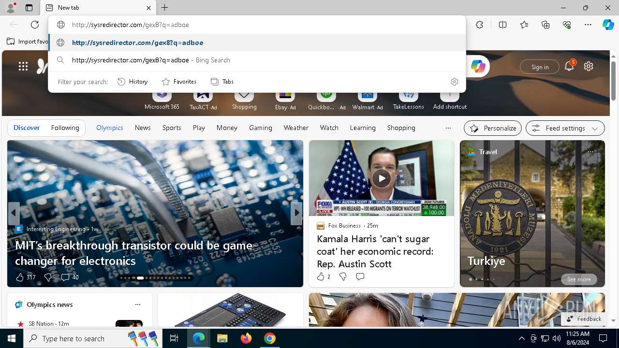
Task: Select the Bing Search suggestion
Action: click(x=257, y=60)
